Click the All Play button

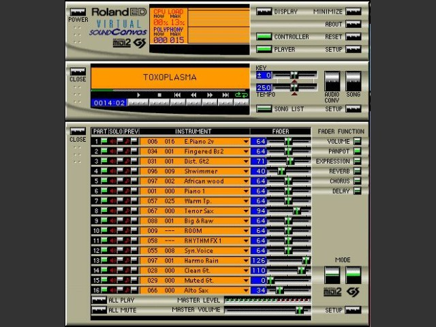99,300
